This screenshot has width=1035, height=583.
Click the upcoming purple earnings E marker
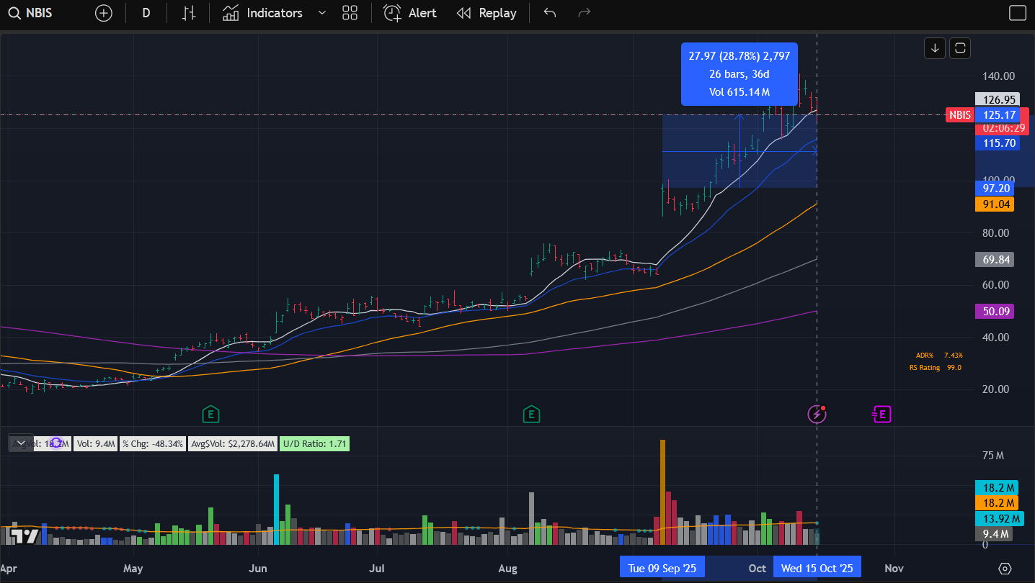pyautogui.click(x=882, y=414)
